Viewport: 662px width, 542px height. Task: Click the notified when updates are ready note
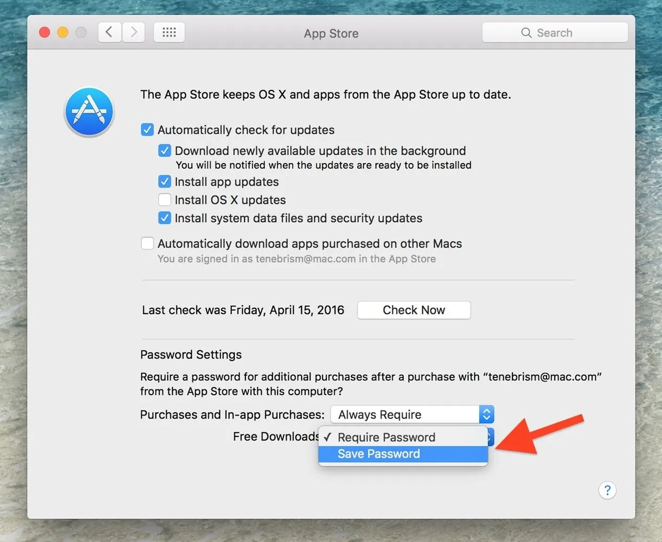tap(324, 165)
